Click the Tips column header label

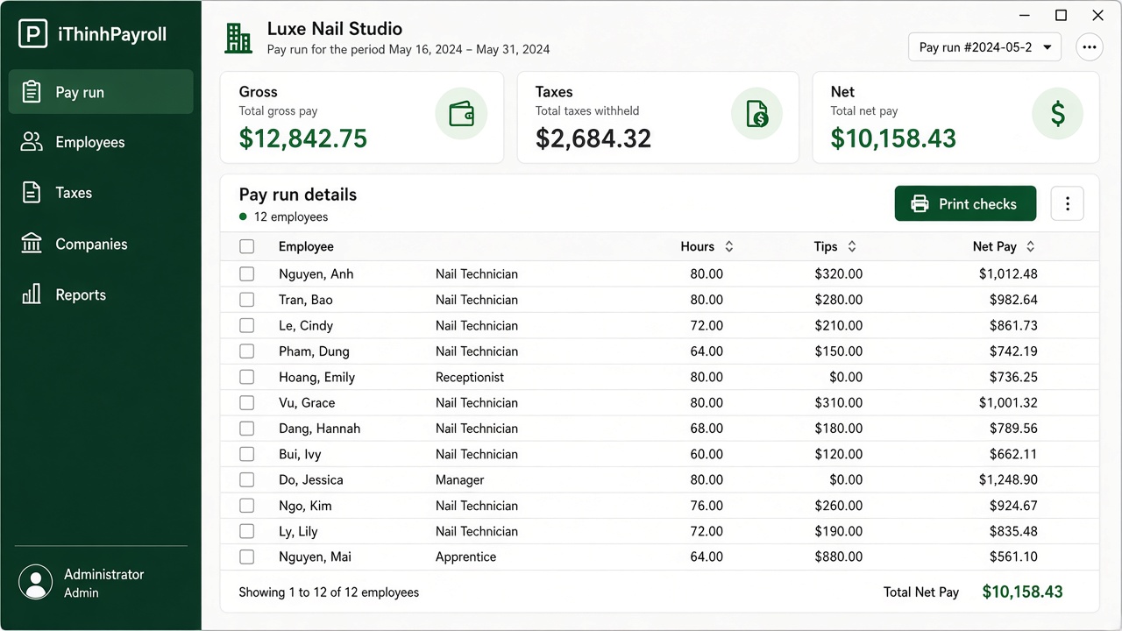(x=826, y=247)
